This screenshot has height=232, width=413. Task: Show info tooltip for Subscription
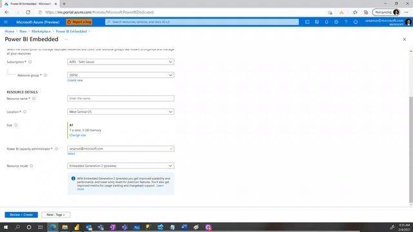[30, 62]
